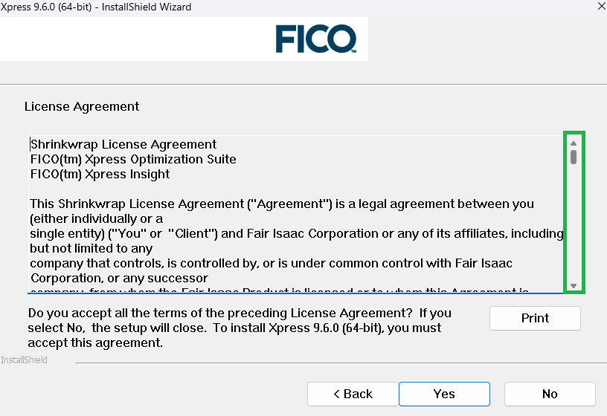Click the scrollbar track below the thumb

click(574, 223)
